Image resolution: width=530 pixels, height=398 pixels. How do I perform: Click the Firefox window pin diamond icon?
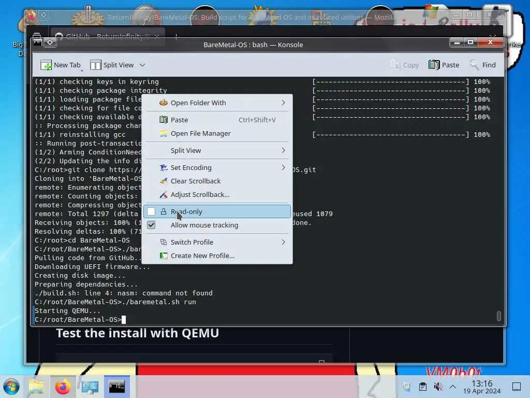coord(44,15)
